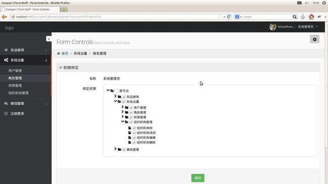Uncheck the 组织机构编辑 checkbox
328x184 pixels.
pos(134,138)
